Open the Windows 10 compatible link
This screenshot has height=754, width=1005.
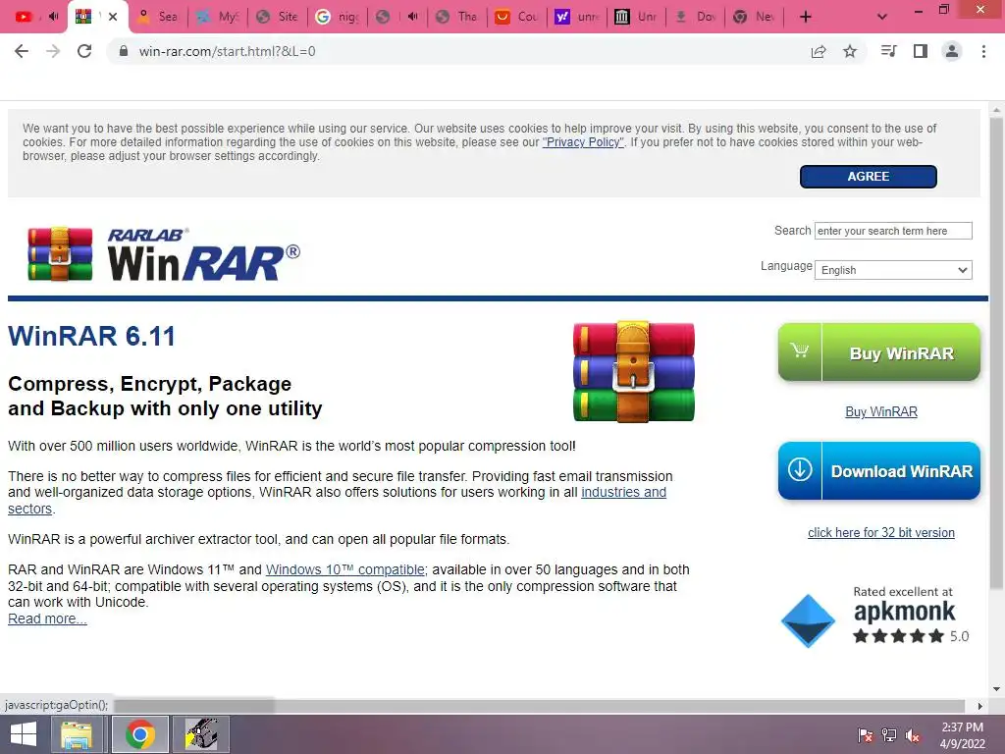(344, 569)
